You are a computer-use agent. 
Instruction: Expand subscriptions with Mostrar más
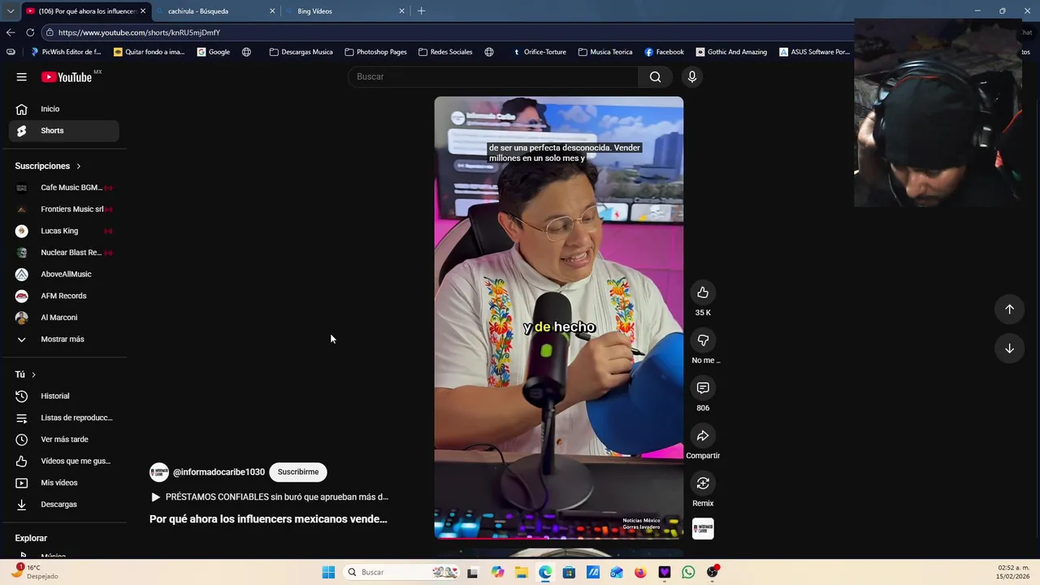pos(63,339)
